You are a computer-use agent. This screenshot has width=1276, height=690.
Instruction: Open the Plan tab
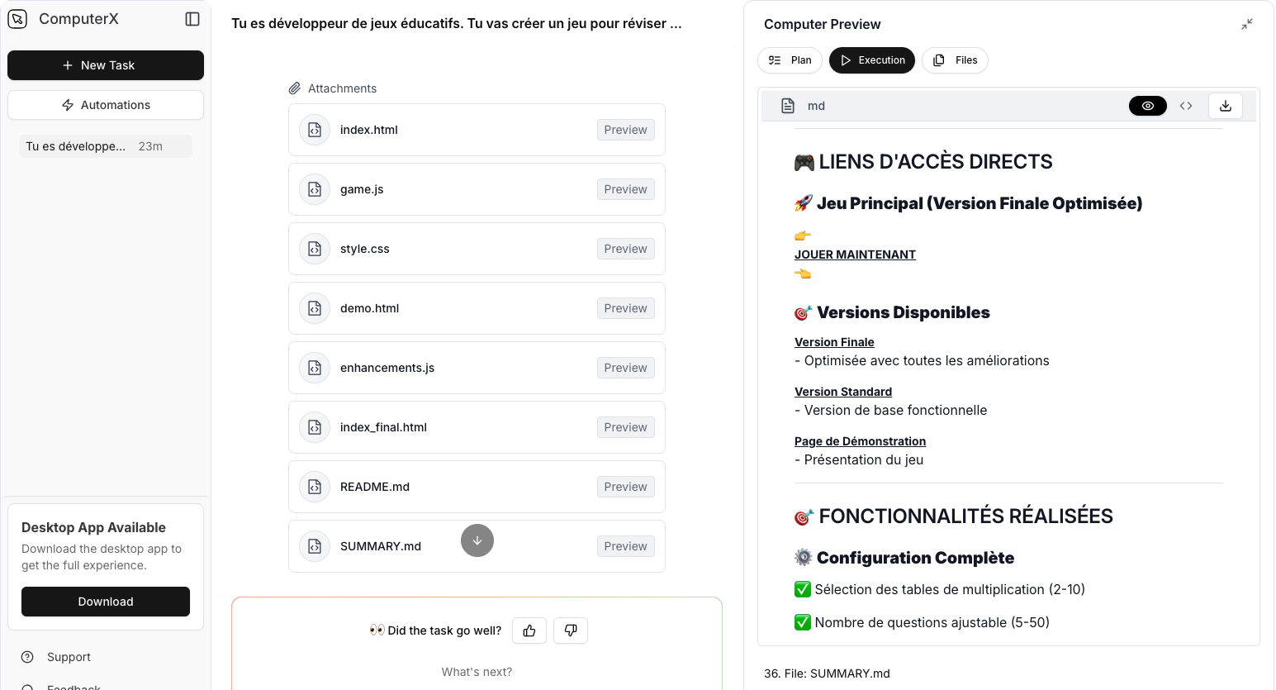(790, 60)
